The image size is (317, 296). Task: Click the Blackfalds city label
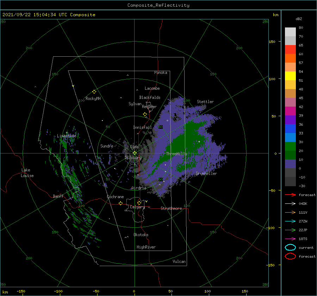point(150,97)
